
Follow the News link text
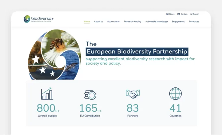pyautogui.click(x=172, y=14)
